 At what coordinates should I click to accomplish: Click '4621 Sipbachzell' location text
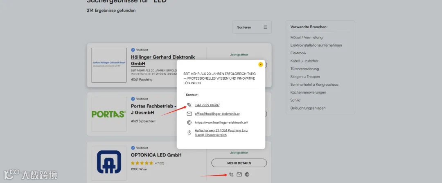(143, 121)
